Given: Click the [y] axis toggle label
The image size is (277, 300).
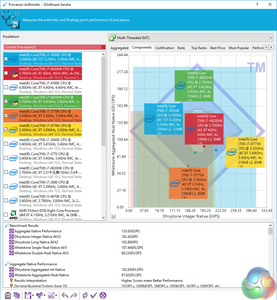Looking at the screenshot, I should (x=113, y=216).
